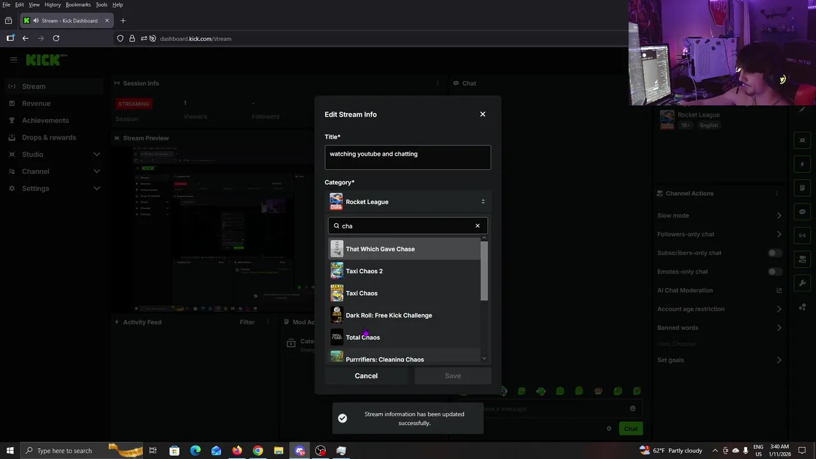Open AI Chat Moderation external link icon
The height and width of the screenshot is (459, 816).
[x=779, y=290]
